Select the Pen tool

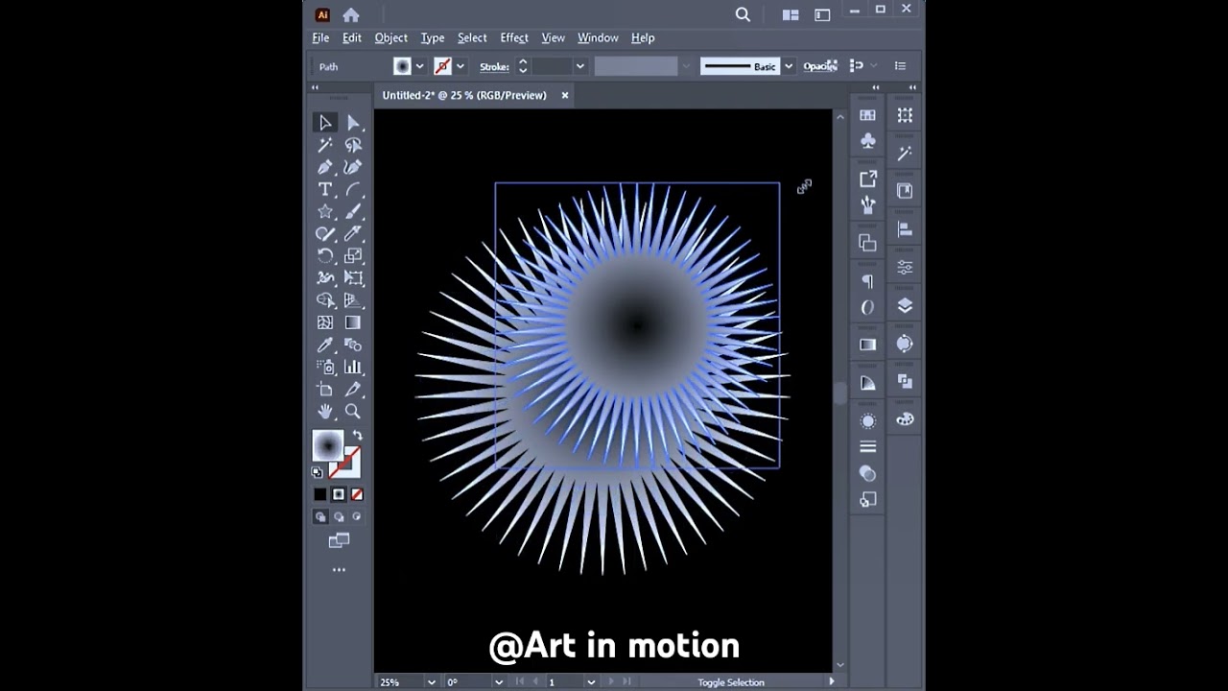click(325, 167)
